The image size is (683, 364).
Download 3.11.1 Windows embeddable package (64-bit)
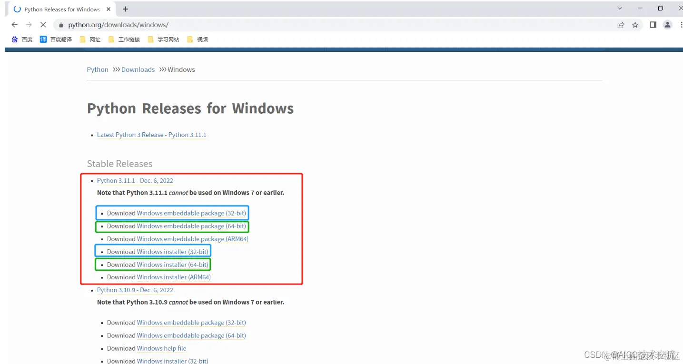(x=191, y=226)
